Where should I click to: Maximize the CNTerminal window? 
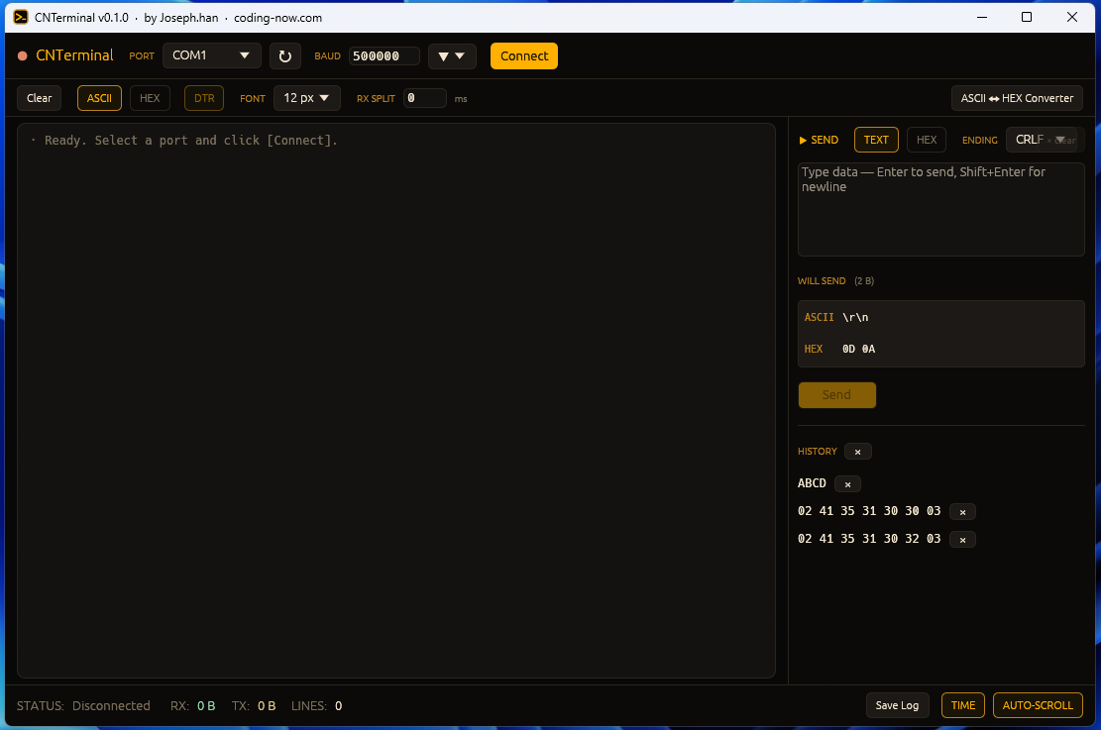[x=1026, y=17]
